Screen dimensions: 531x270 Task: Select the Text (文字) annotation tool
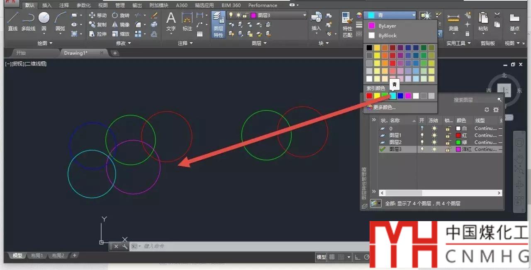tap(171, 22)
